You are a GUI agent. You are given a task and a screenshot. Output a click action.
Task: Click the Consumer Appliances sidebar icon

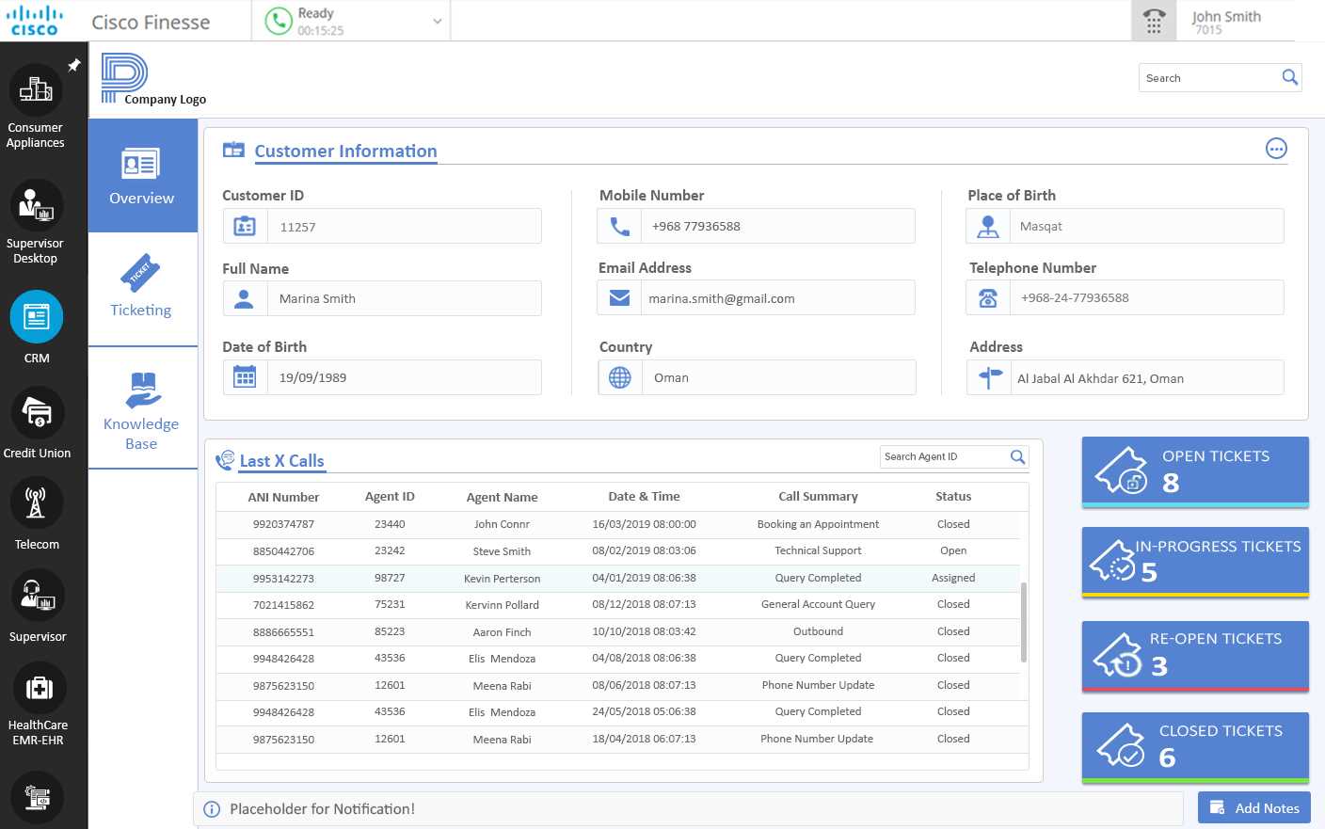[x=35, y=89]
